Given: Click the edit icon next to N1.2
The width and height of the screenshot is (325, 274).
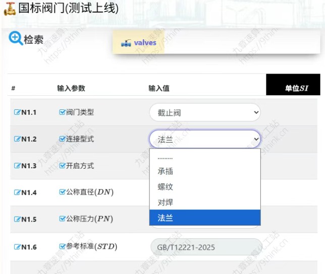Looking at the screenshot, I should tap(17, 139).
